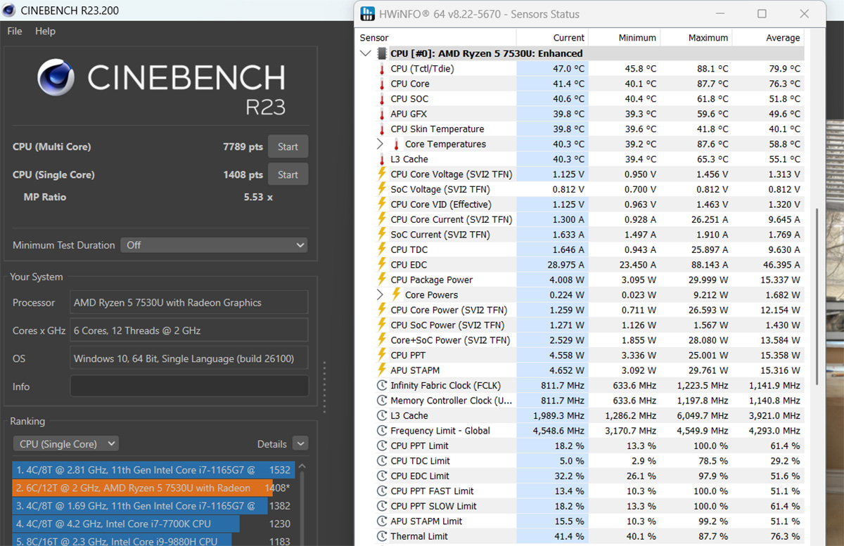This screenshot has height=546, width=844.
Task: Select the orange AMD Ryzen 5 7530U ranking row
Action: (154, 488)
